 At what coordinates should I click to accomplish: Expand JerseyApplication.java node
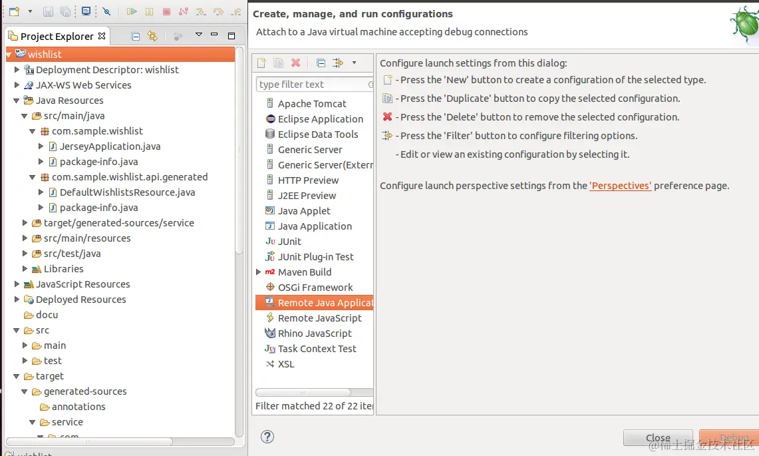click(x=41, y=146)
